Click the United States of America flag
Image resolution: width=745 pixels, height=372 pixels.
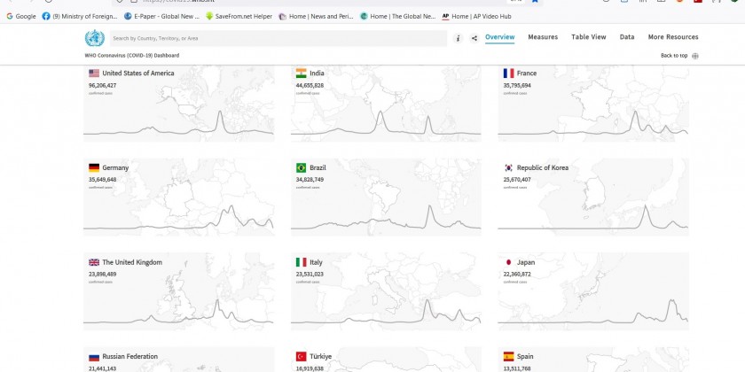coord(93,74)
